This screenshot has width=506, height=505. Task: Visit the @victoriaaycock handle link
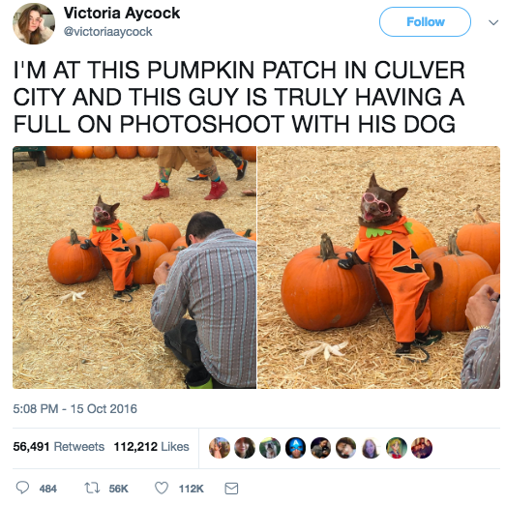coord(107,32)
